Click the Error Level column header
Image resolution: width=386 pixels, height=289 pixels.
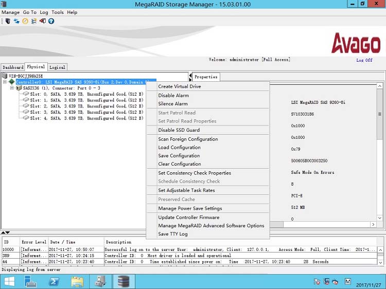tap(34, 242)
